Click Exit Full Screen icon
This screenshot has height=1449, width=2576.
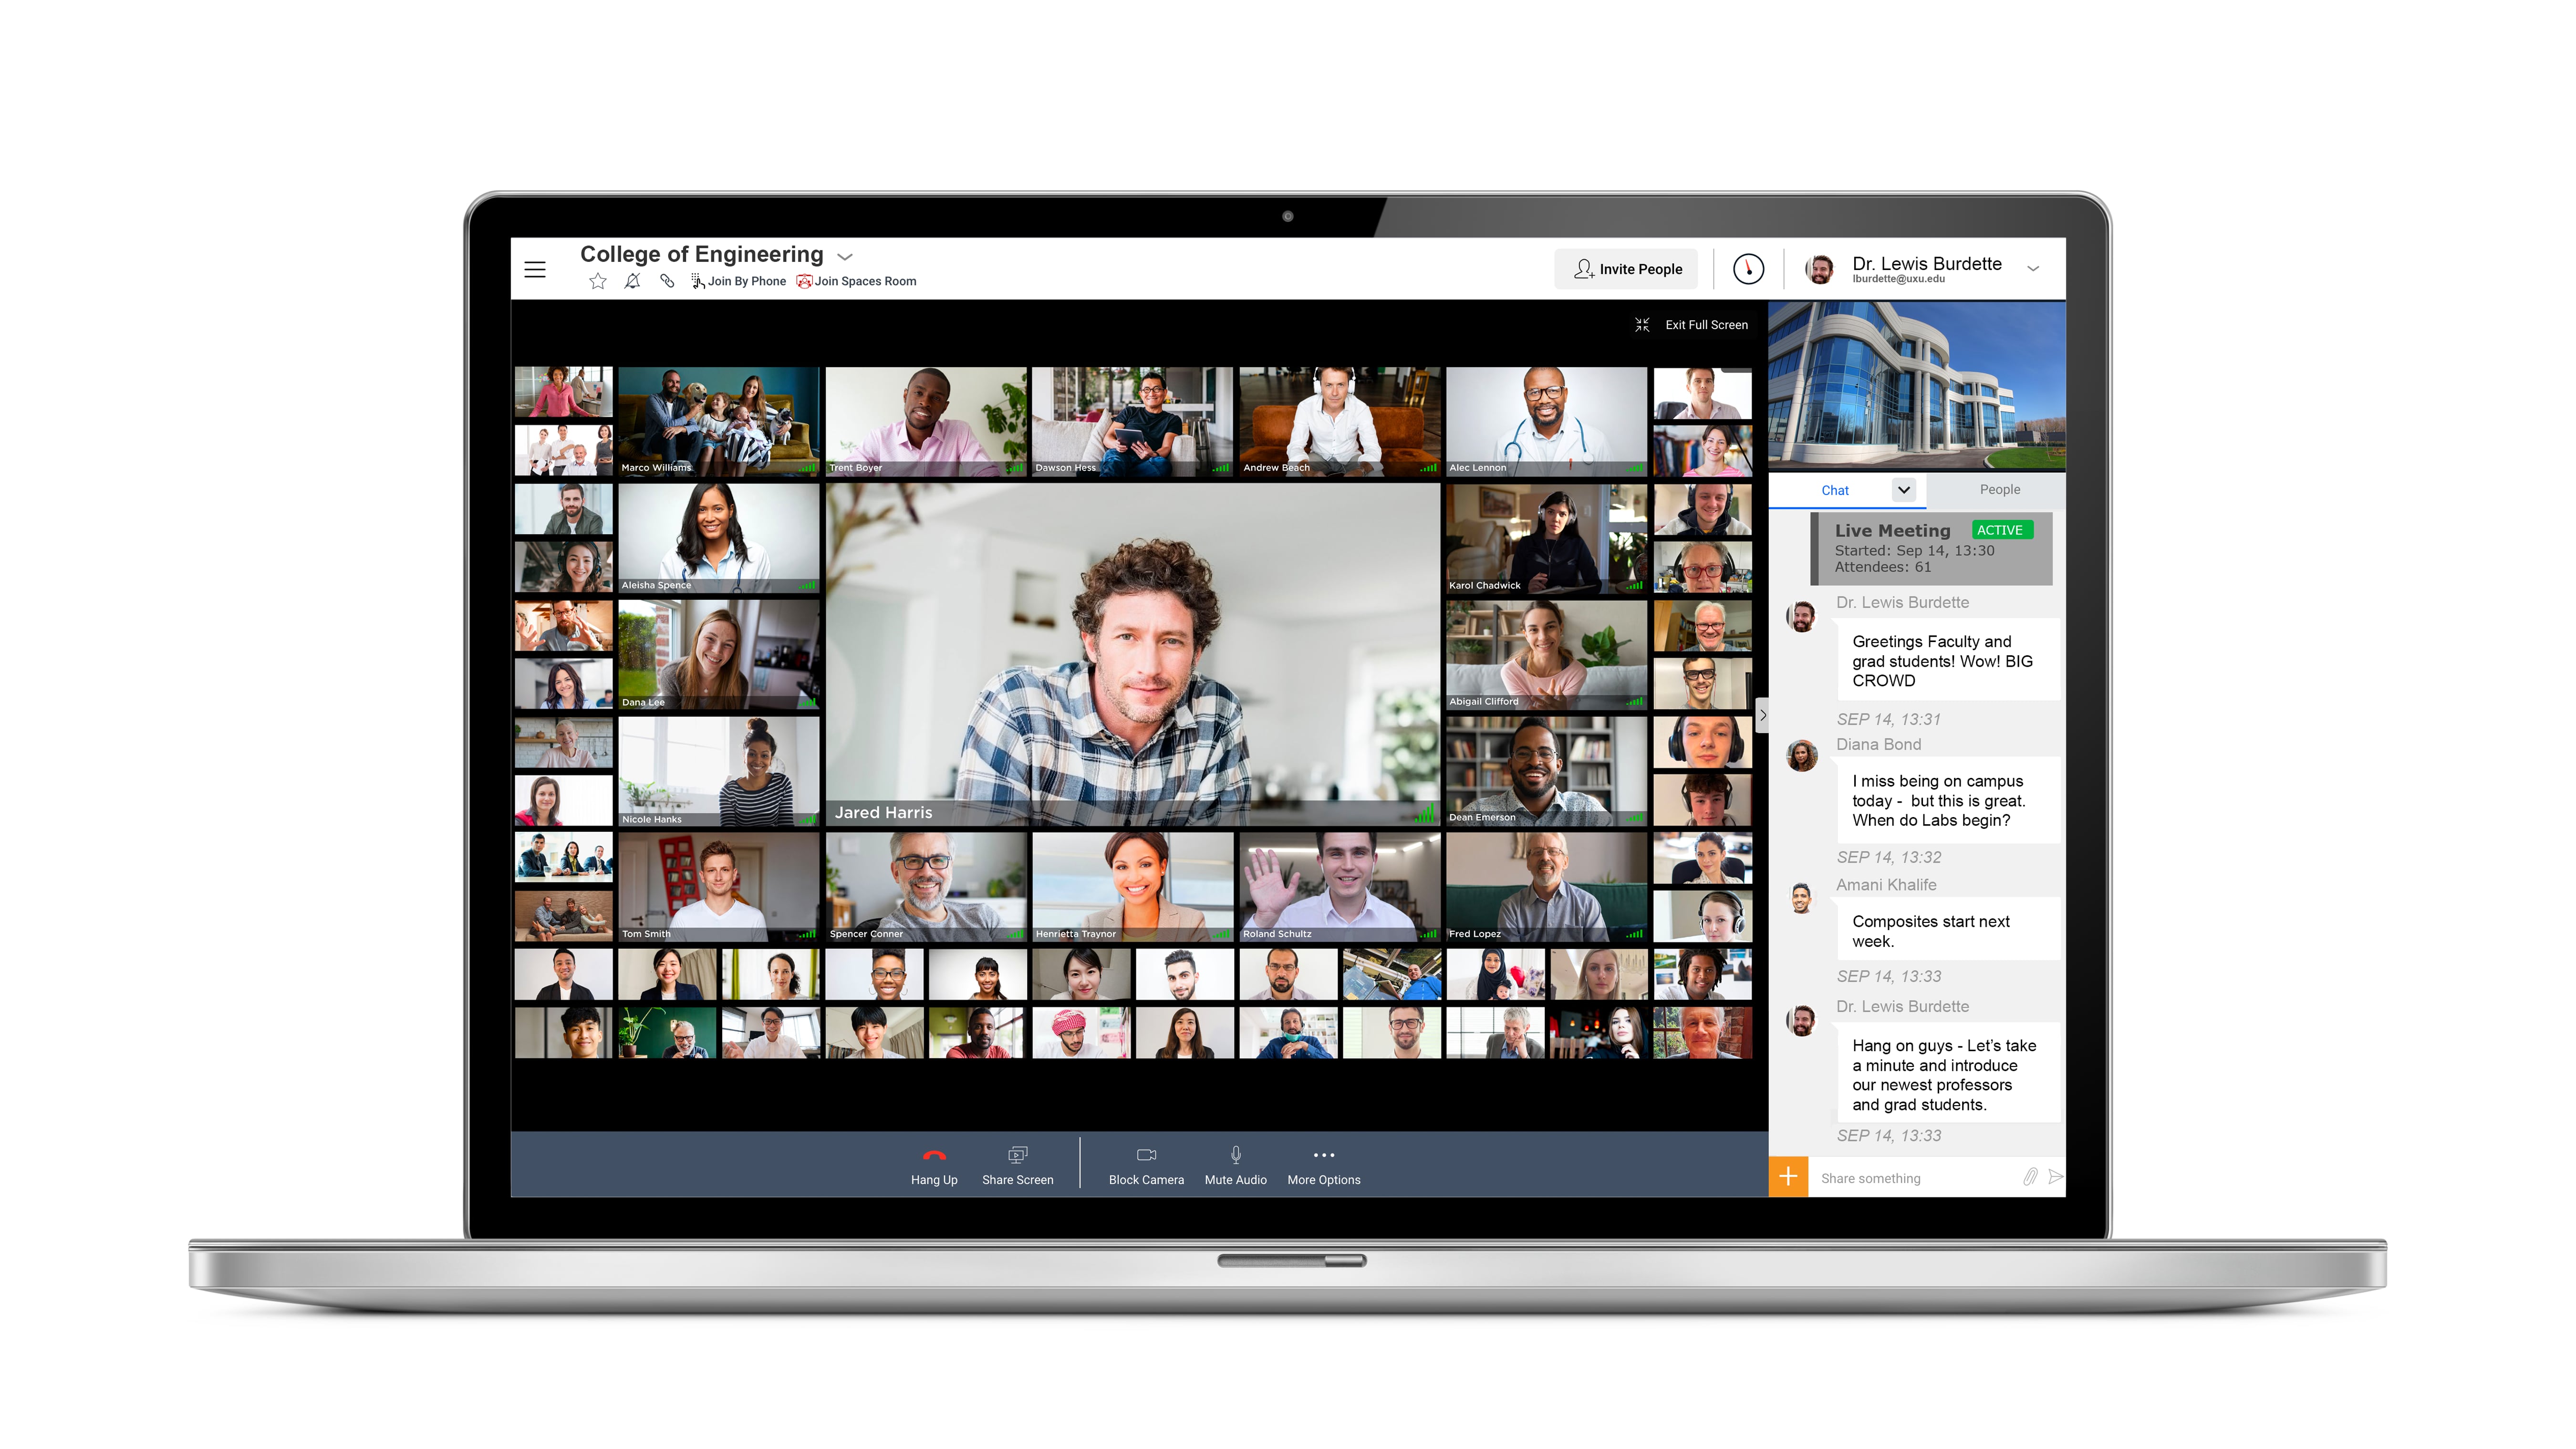[1642, 326]
